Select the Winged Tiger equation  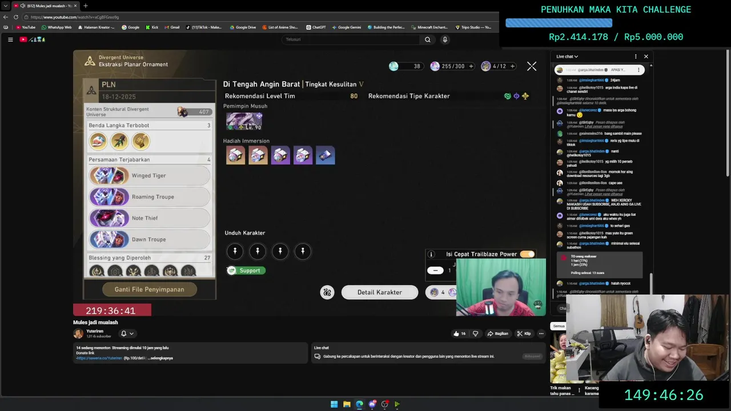click(x=150, y=175)
